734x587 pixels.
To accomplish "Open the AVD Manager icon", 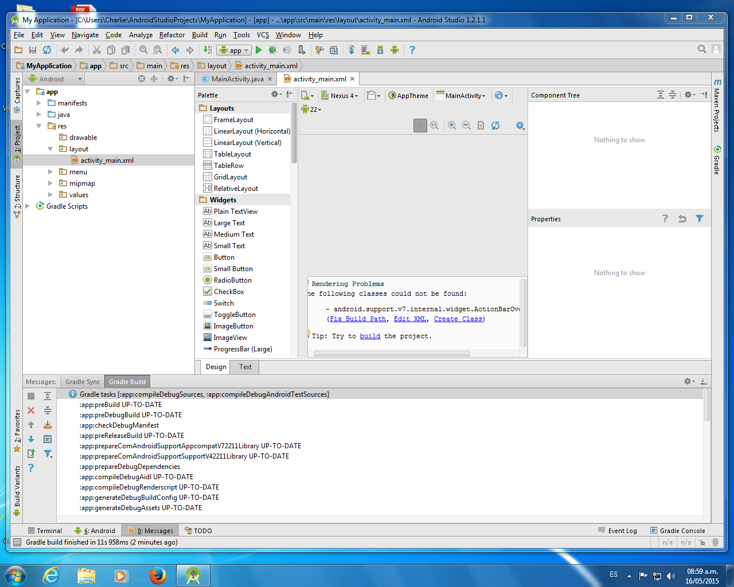I will point(366,50).
